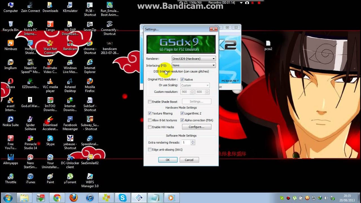Enable Edge anti-aliasing (AA1) checkbox
Image resolution: width=361 pixels, height=203 pixels.
click(150, 150)
